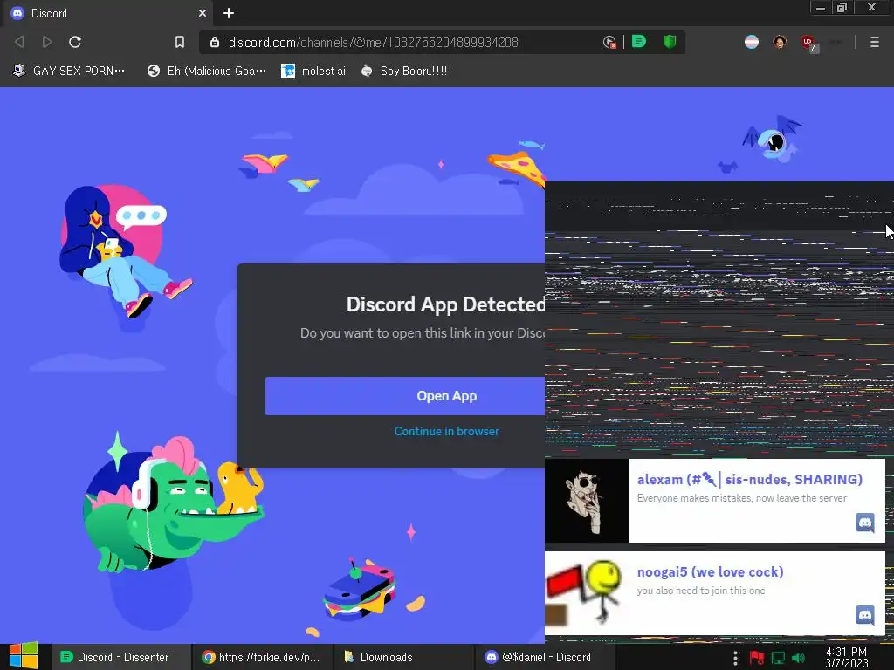Switch to @$daniel - Discord taskbar window
Image resolution: width=894 pixels, height=670 pixels.
(545, 657)
